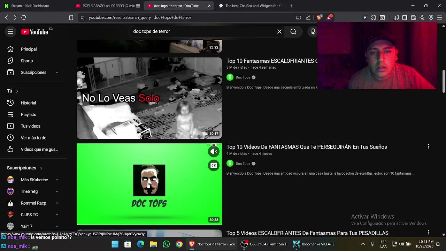
Task: Open File Explorer from the taskbar
Action: click(153, 244)
